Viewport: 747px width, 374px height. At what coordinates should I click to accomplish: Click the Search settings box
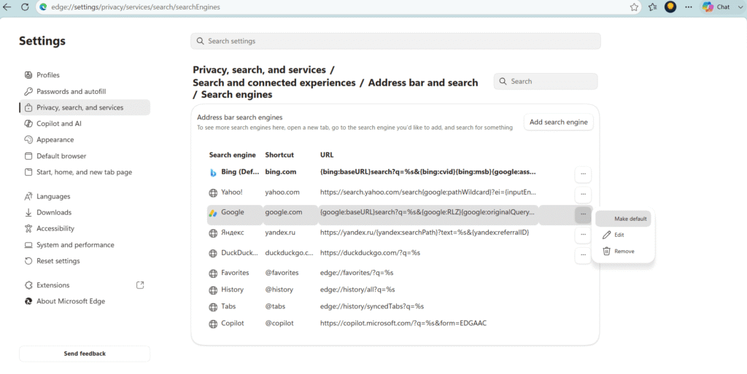(x=395, y=41)
